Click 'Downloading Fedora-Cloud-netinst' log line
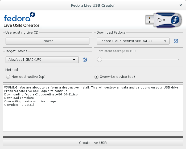186x149 pixels. click(x=42, y=94)
